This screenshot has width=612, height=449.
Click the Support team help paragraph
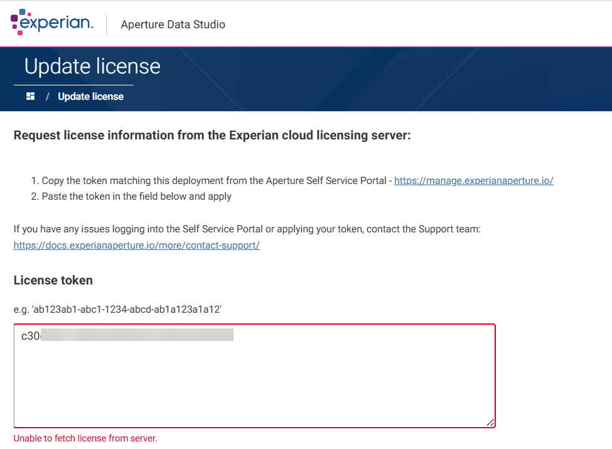247,229
